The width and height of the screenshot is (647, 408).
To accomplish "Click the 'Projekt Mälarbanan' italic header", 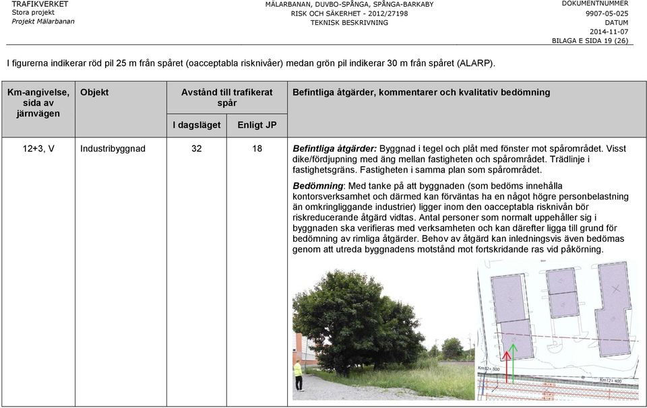I will tap(43, 22).
